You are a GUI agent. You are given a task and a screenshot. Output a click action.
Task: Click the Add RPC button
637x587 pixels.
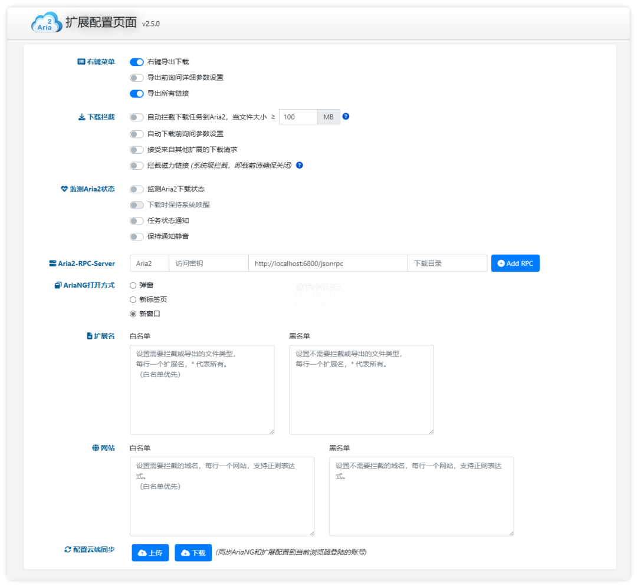(515, 263)
